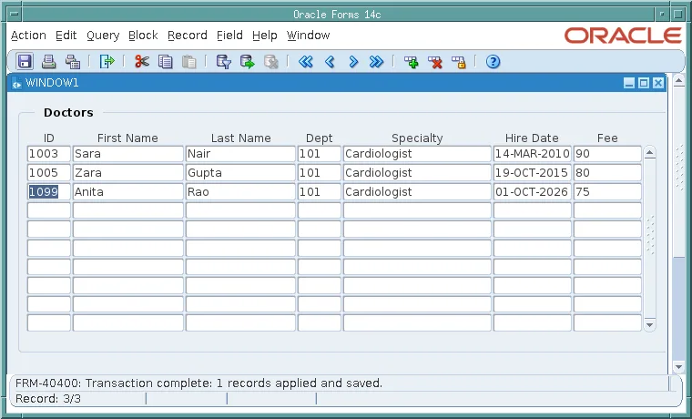This screenshot has width=692, height=419.
Task: Click the window's vertical scrollbar up arrow
Action: click(678, 80)
